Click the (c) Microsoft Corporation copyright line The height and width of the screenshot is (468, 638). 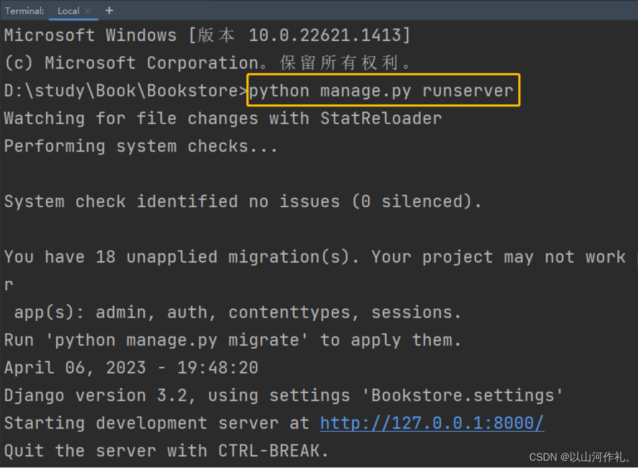[x=207, y=62]
